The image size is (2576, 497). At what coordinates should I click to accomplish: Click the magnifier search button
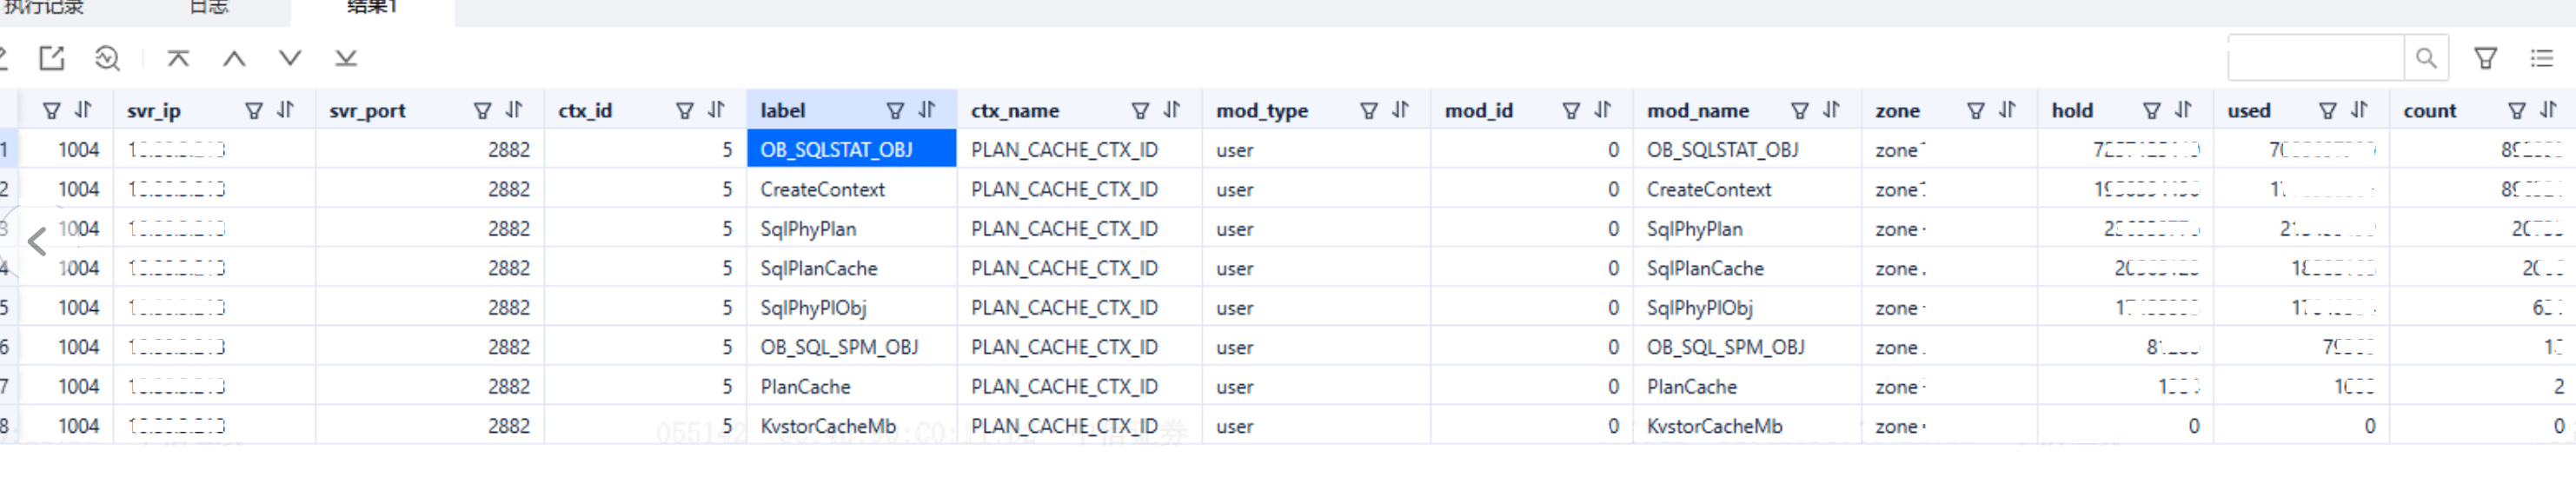tap(2426, 58)
